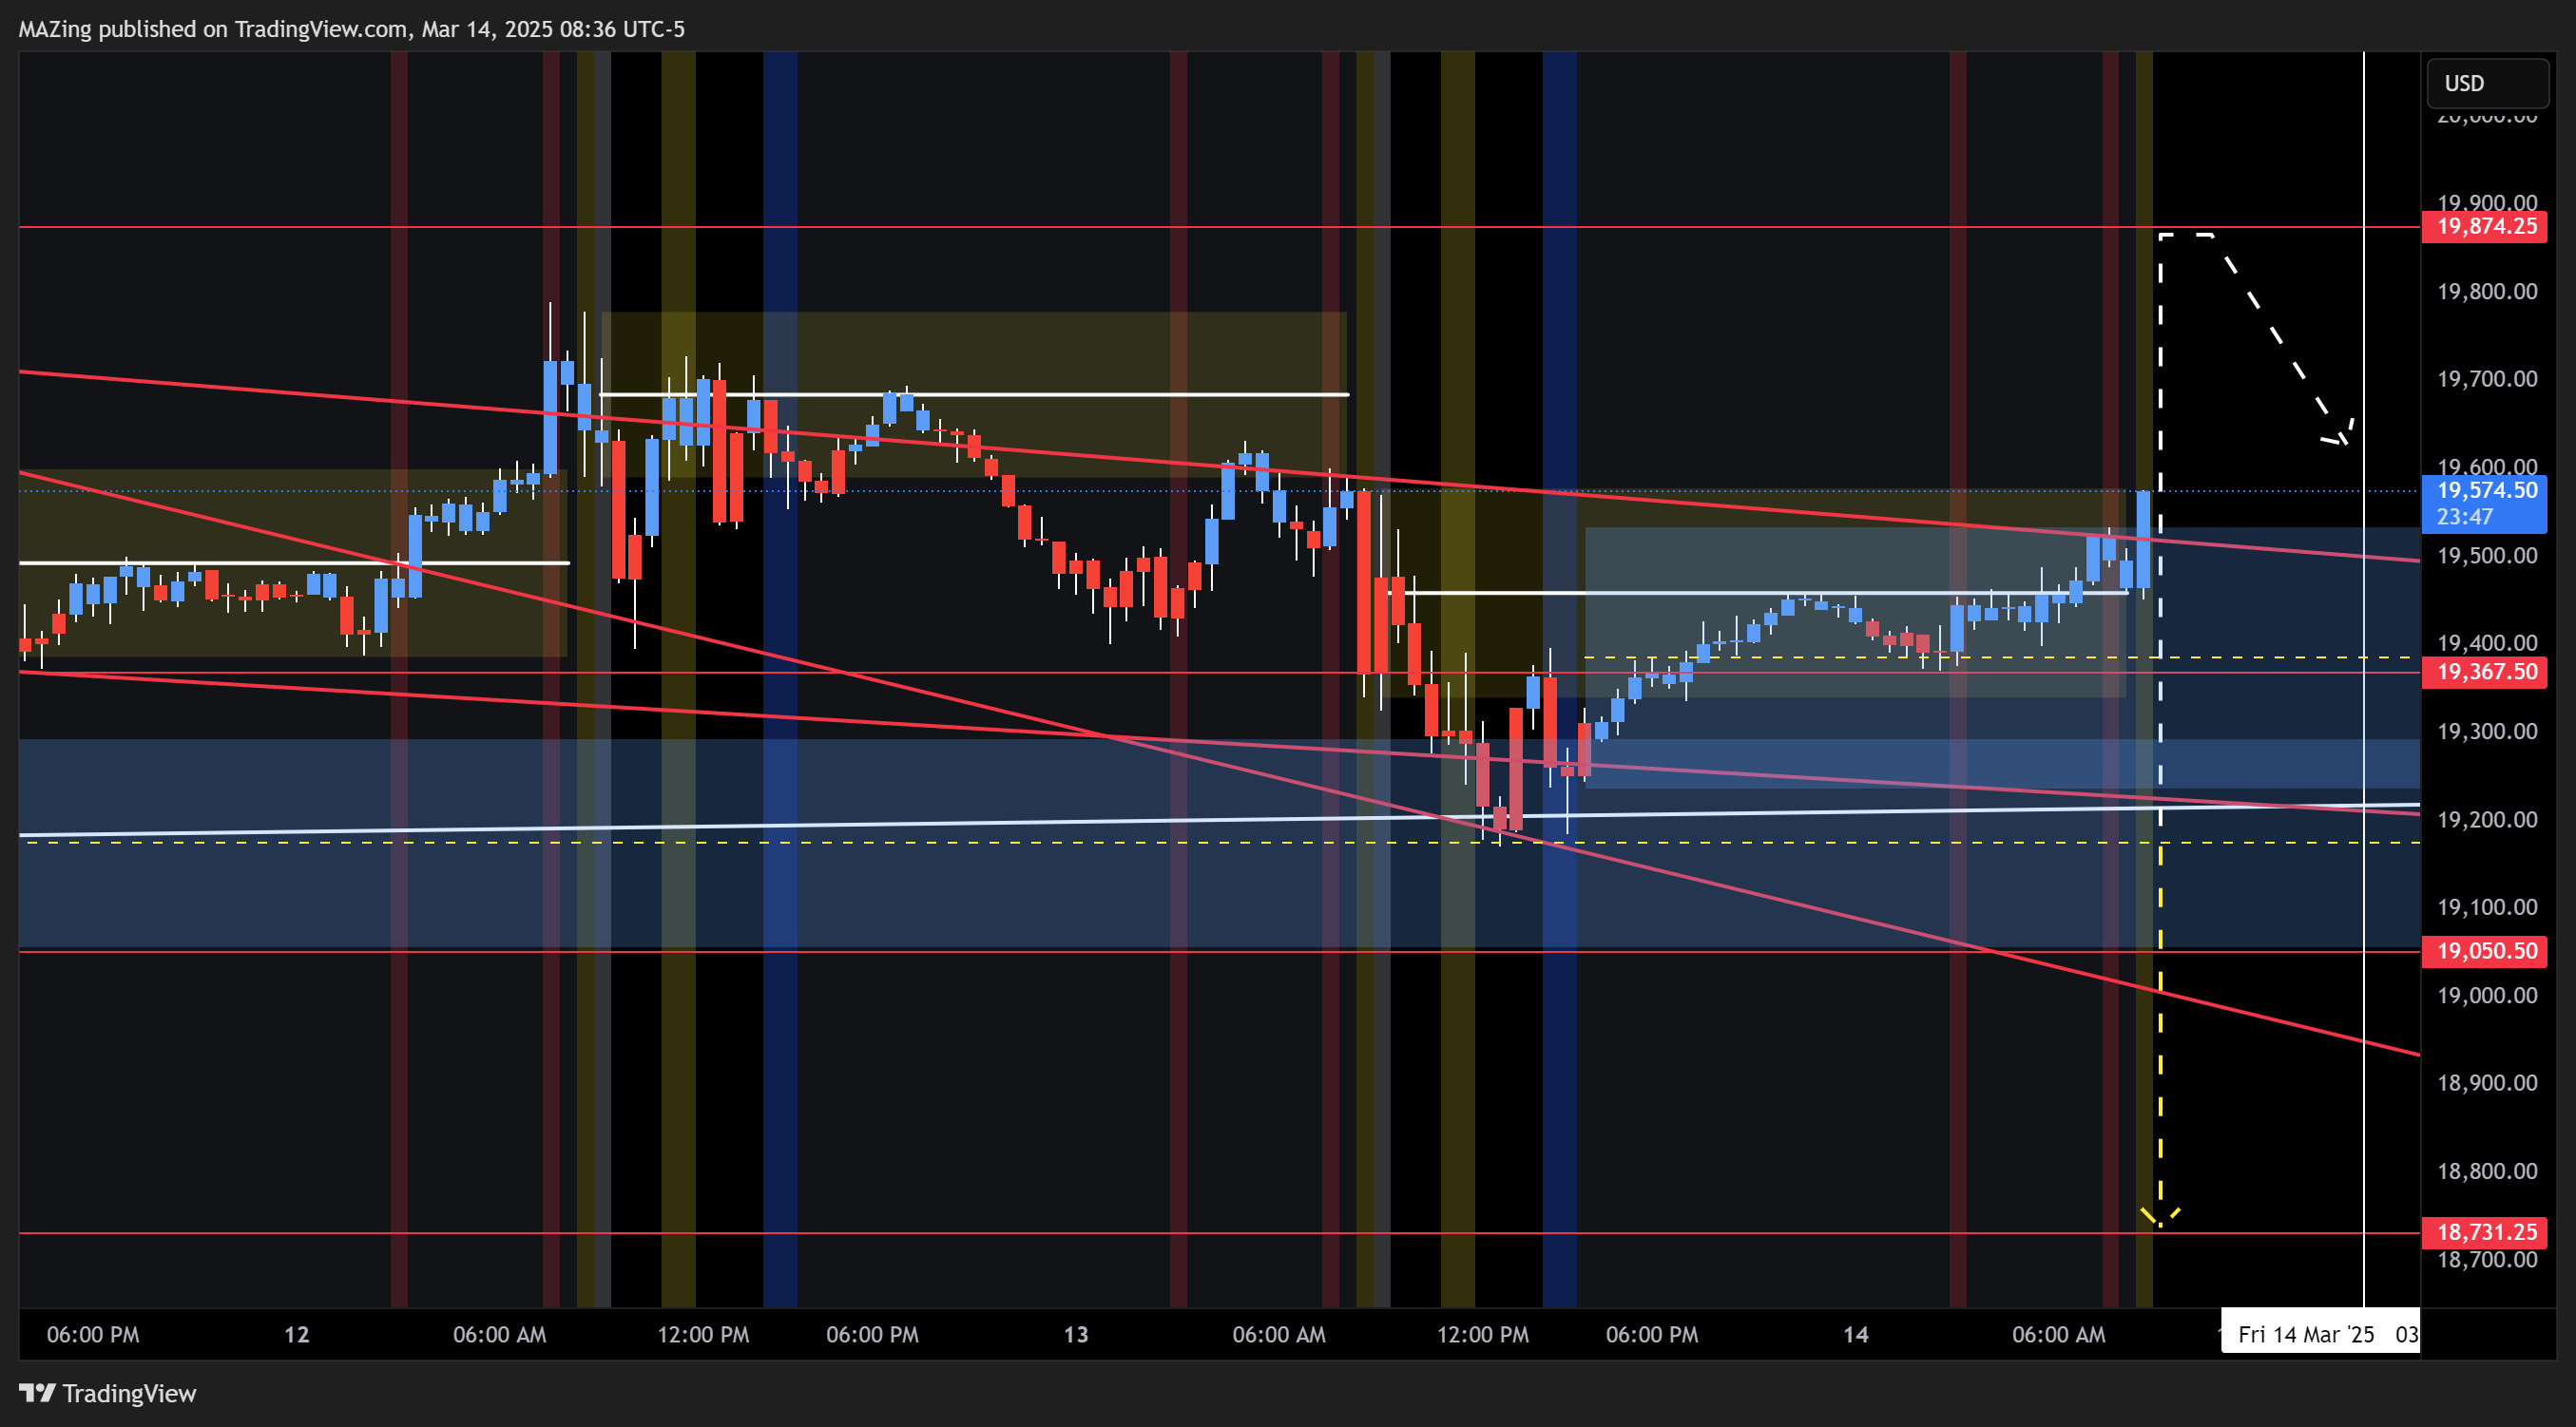
Task: Click the 06:00 AM label after date 12
Action: (500, 1334)
